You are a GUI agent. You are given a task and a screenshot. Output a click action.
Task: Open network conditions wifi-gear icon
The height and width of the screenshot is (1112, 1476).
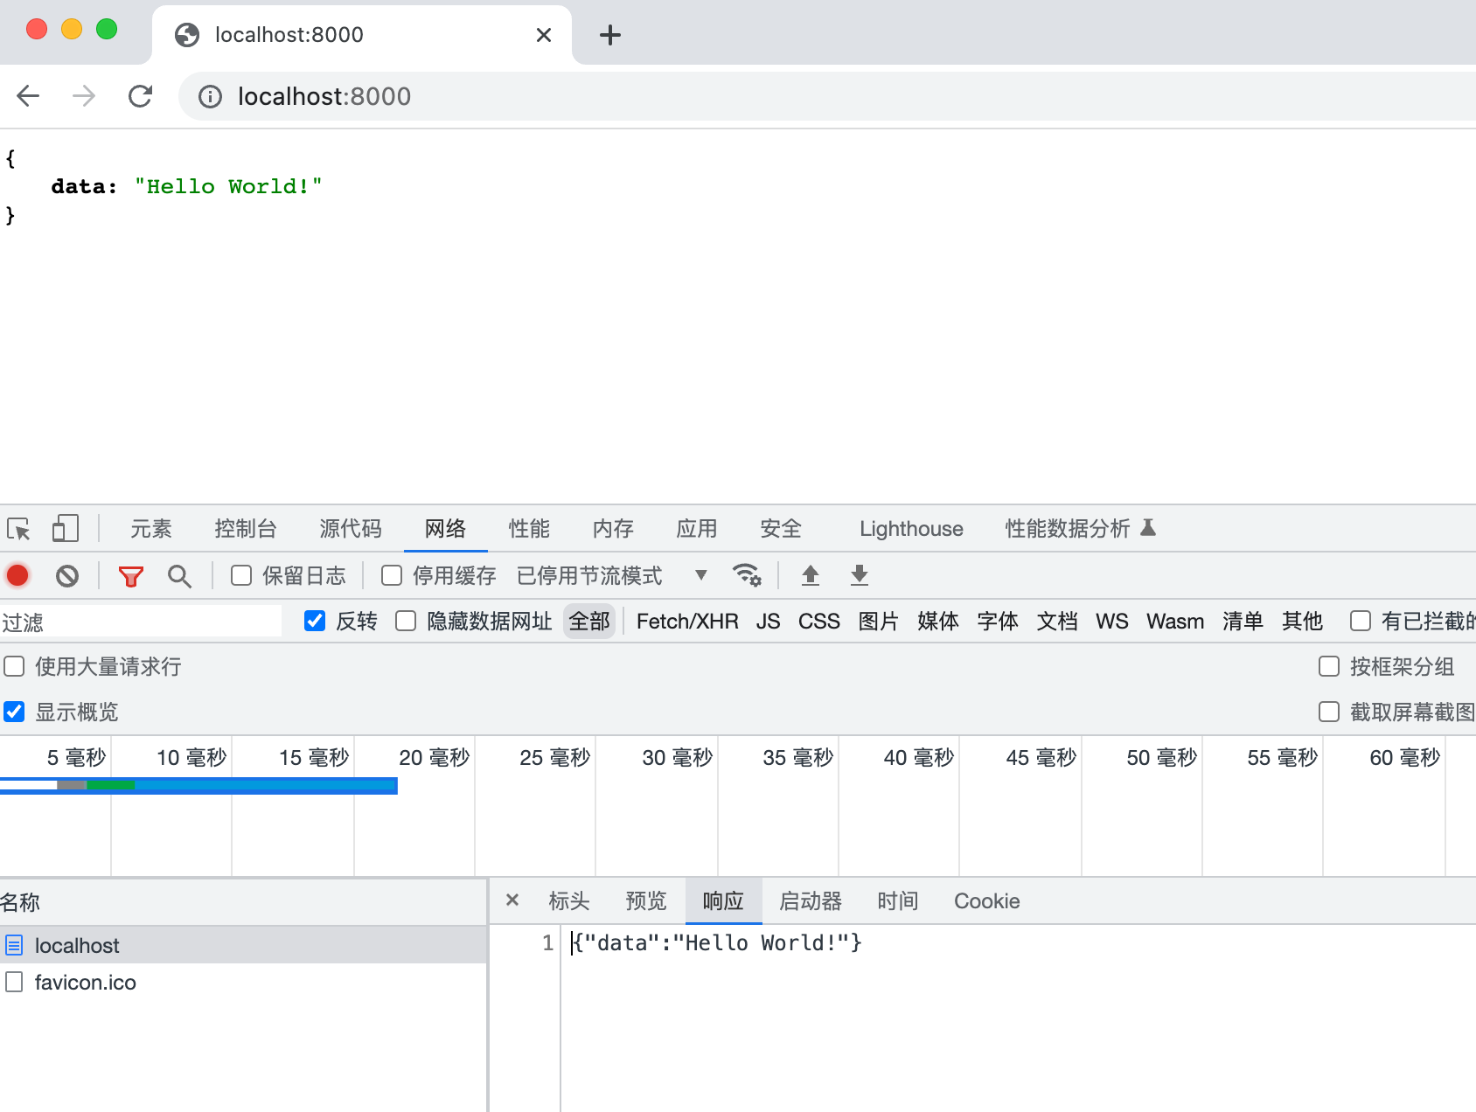[747, 574]
